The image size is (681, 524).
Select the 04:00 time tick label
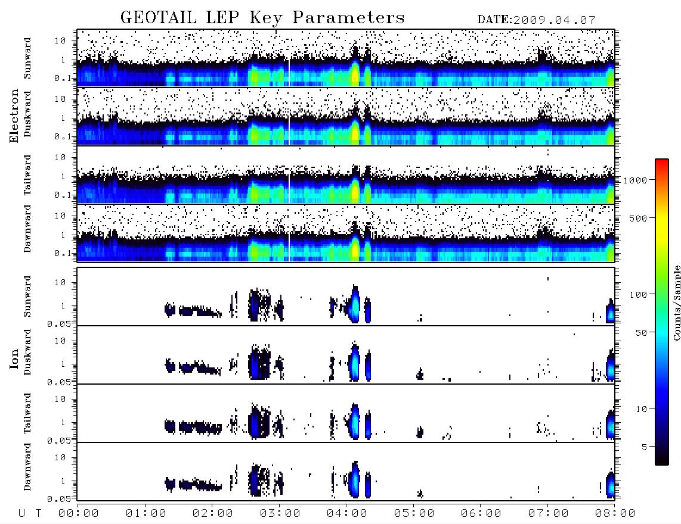tap(347, 513)
